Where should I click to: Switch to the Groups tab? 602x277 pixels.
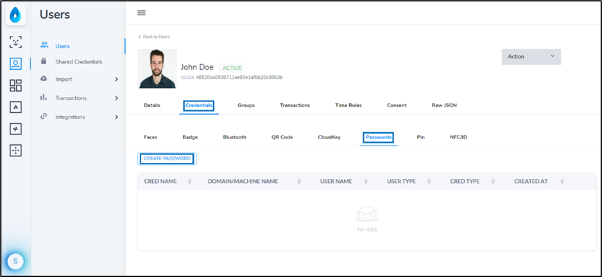(x=246, y=105)
